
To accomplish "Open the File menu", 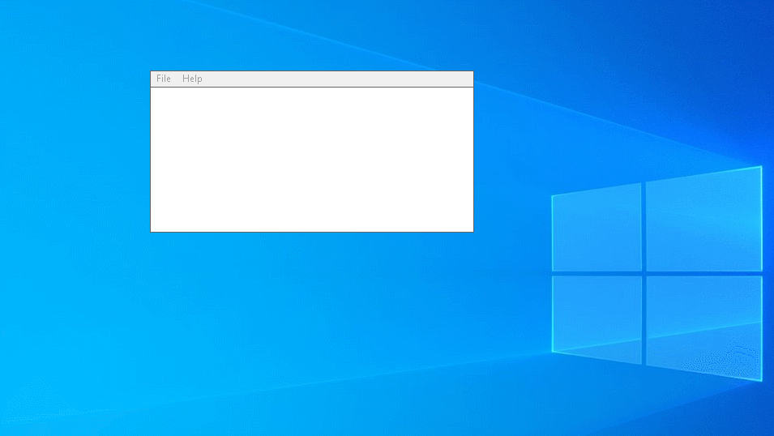I will pos(164,79).
